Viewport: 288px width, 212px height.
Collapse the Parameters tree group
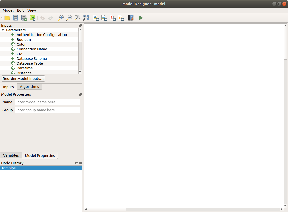click(3, 30)
